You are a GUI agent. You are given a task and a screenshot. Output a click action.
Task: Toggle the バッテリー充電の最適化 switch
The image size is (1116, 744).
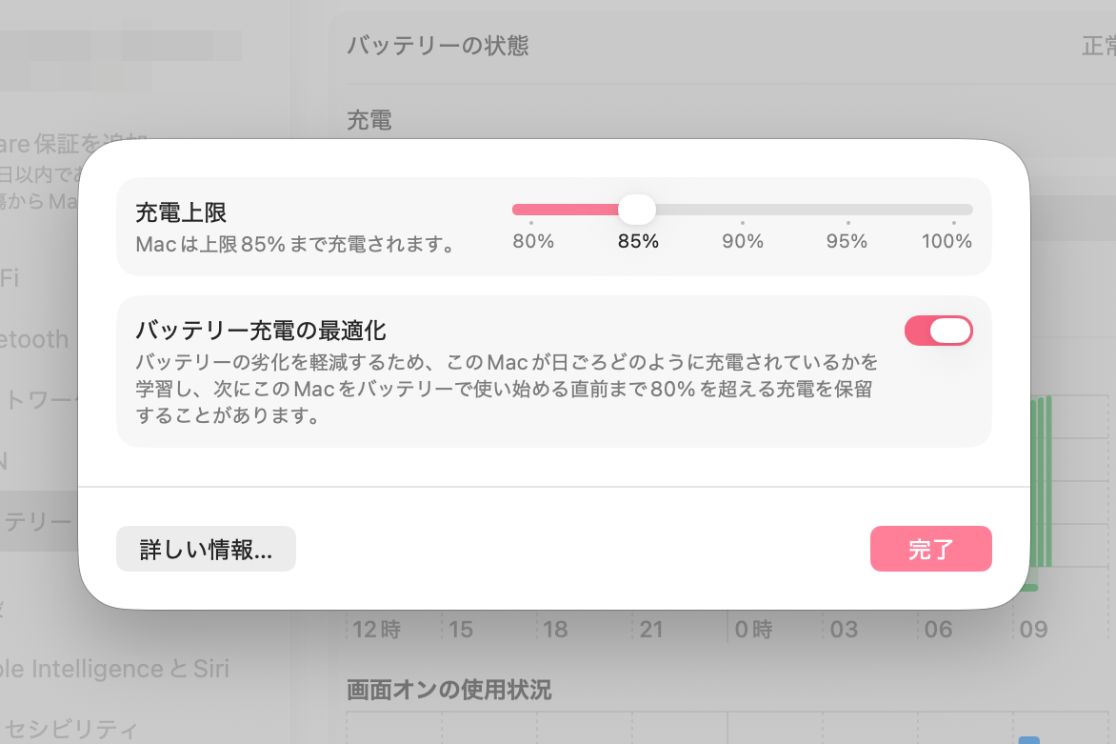point(938,331)
